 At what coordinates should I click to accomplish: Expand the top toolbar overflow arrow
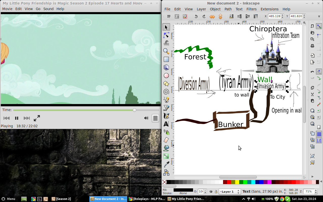[319, 16]
